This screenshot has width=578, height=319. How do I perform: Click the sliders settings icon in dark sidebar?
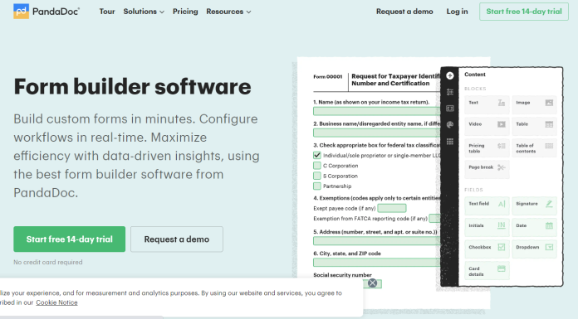click(450, 92)
